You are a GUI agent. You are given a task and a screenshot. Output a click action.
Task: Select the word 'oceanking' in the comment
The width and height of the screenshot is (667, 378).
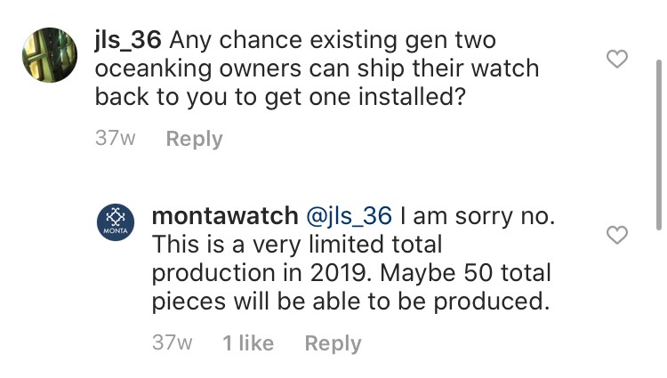pos(153,68)
